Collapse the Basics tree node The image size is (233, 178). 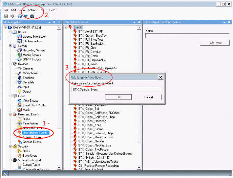point(10,32)
